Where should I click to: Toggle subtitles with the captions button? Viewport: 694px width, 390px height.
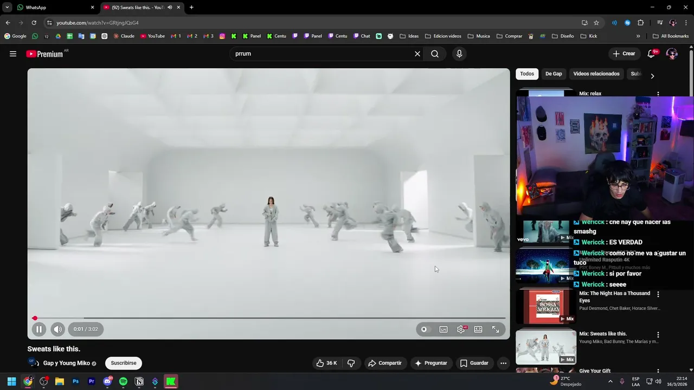pos(444,329)
